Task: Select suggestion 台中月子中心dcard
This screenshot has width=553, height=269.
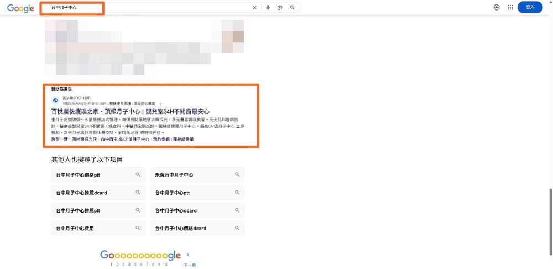Action: tap(197, 210)
